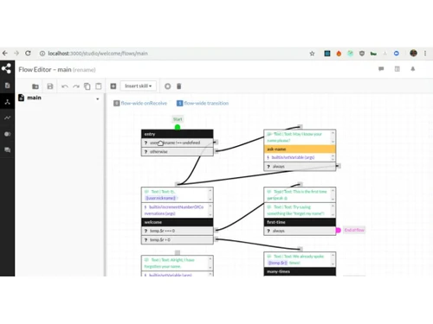Open the notifications bell icon
This screenshot has width=433, height=324.
[x=413, y=69]
